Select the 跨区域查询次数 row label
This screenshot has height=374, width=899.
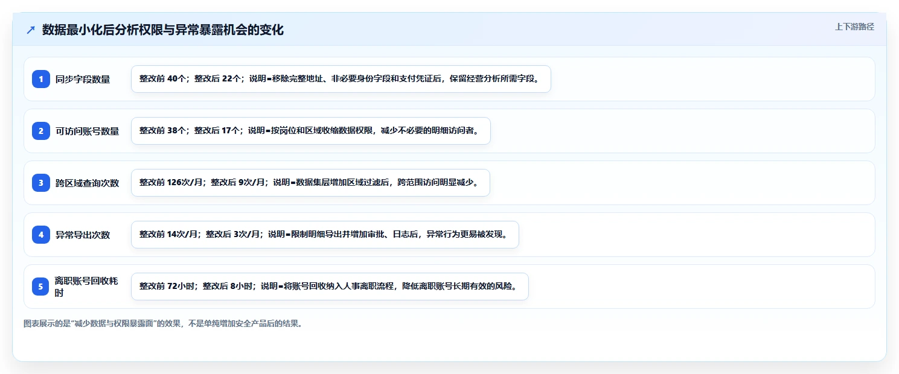pyautogui.click(x=88, y=183)
